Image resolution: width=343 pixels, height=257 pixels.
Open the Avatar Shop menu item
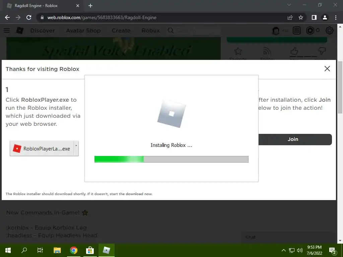[83, 30]
